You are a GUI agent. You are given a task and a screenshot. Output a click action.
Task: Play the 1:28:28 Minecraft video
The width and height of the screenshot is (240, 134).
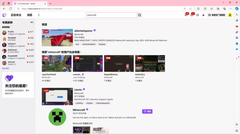point(100,130)
